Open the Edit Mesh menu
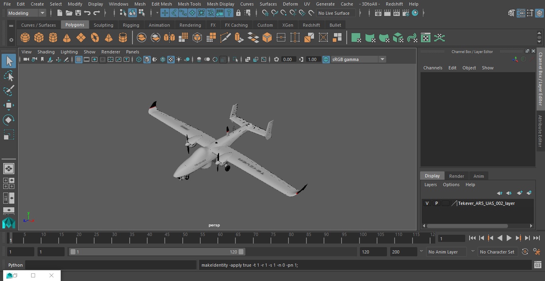Image resolution: width=545 pixels, height=281 pixels. click(x=162, y=4)
